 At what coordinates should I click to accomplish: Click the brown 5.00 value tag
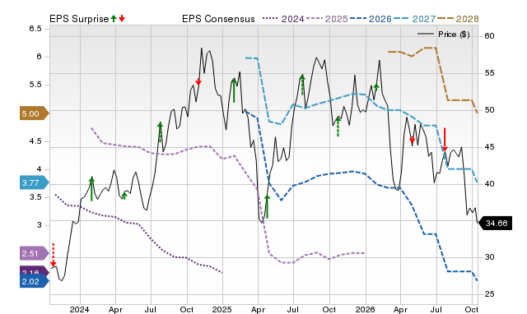[x=35, y=113]
